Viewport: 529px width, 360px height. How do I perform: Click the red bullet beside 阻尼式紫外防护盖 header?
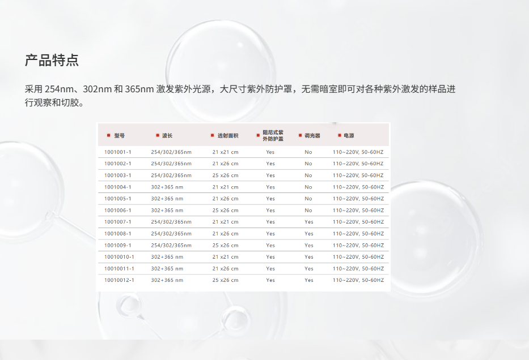pos(258,136)
